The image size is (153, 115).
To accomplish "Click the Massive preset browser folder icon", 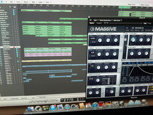I will point(133,28).
